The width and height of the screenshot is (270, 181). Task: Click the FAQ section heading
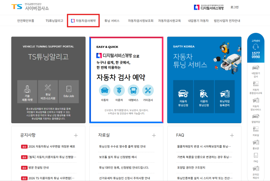180,135
